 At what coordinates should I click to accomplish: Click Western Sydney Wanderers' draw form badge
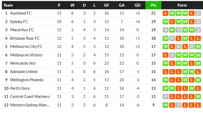pyautogui.click(x=179, y=105)
